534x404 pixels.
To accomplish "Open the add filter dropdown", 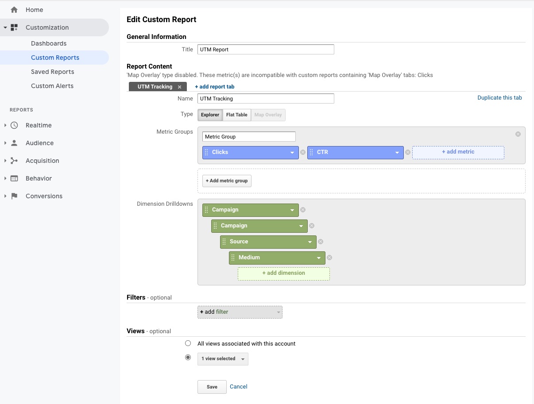I will tap(240, 312).
